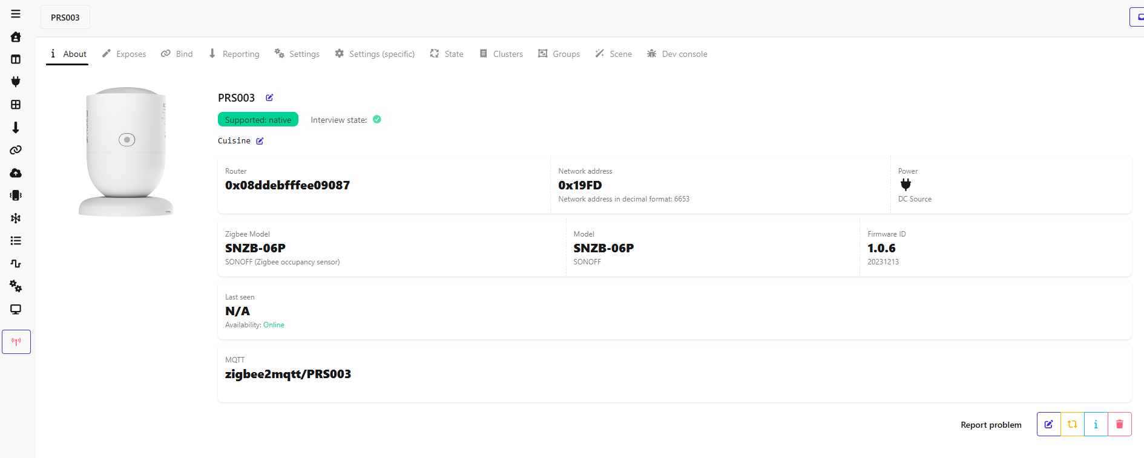The height and width of the screenshot is (458, 1144).
Task: Click the Supported: native badge
Action: [258, 120]
